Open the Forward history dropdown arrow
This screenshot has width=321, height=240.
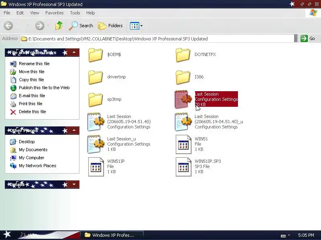pos(48,26)
